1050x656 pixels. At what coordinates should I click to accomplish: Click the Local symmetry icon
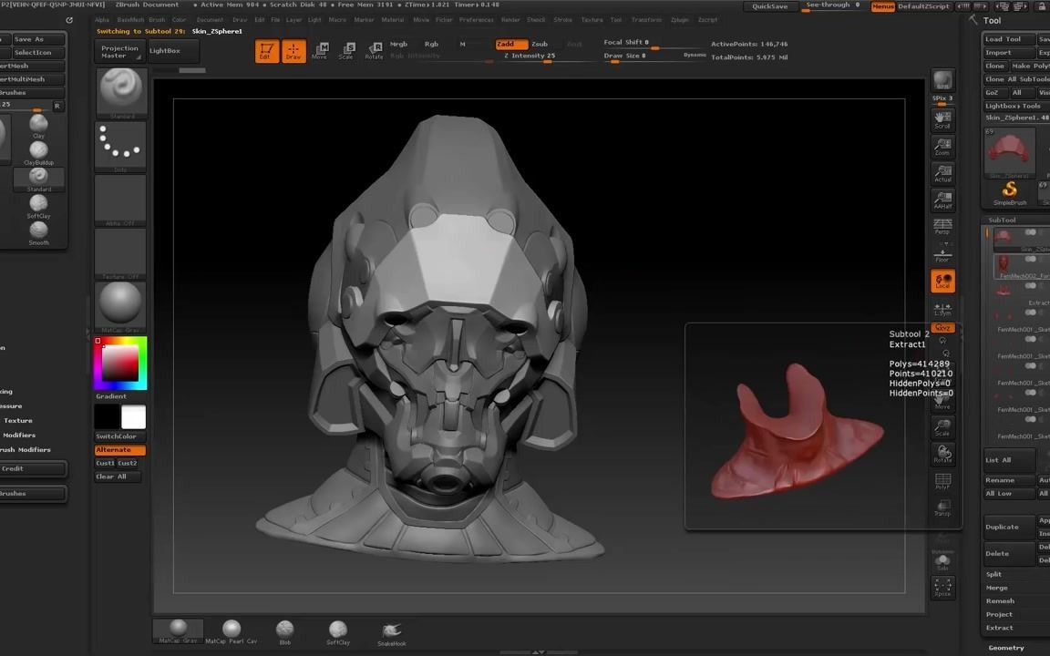coord(942,281)
